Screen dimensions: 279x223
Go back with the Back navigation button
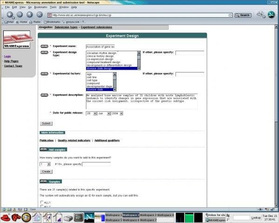10,14
